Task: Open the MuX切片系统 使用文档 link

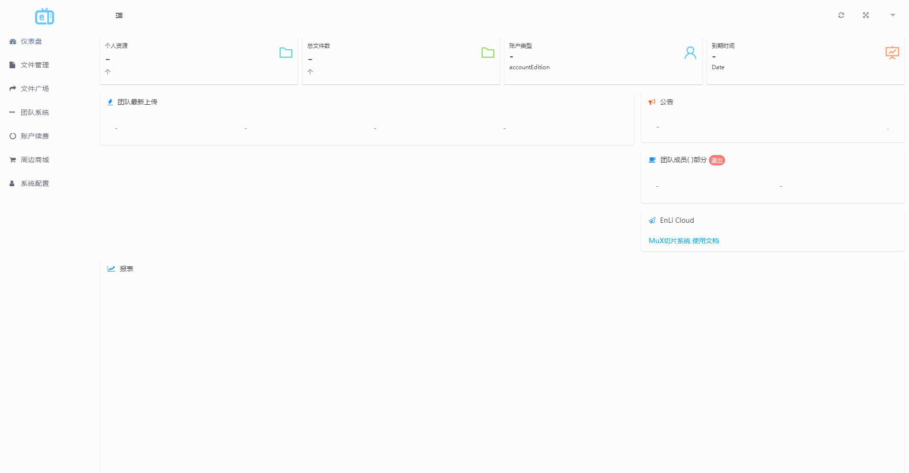Action: click(683, 241)
